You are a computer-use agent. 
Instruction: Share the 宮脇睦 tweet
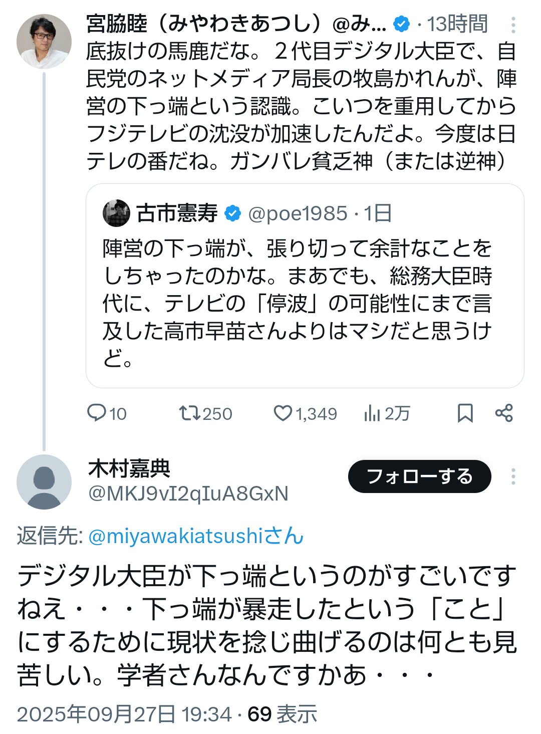pos(504,413)
